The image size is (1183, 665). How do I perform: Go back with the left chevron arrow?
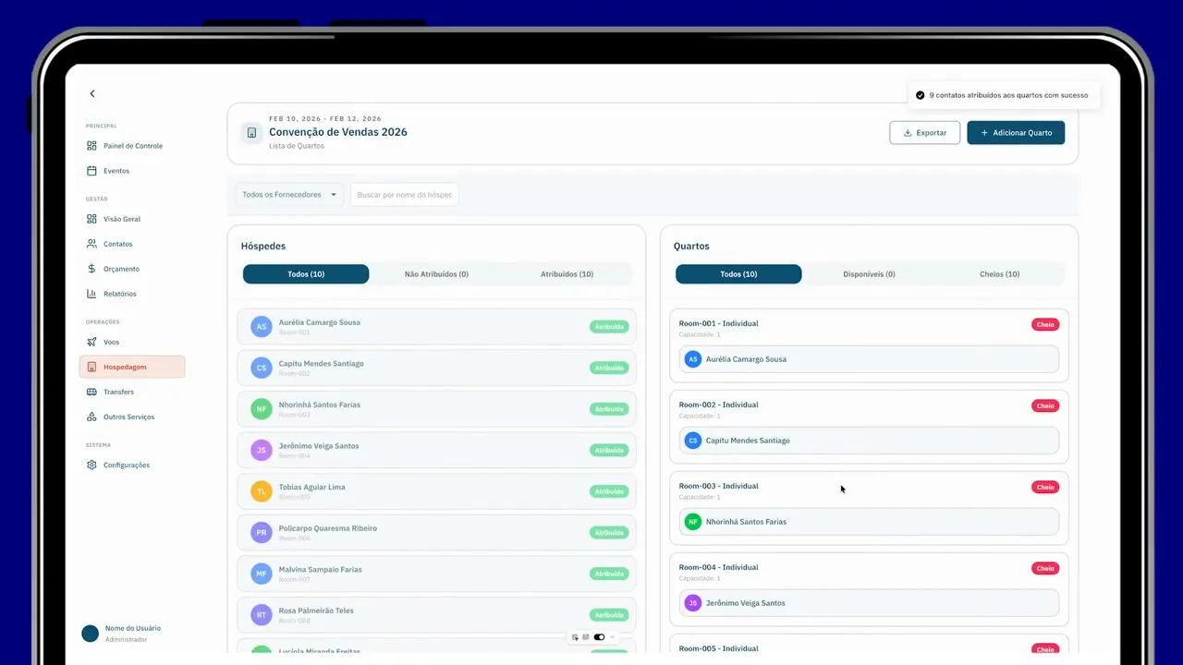coord(91,94)
